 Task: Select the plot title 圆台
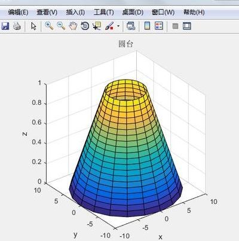(x=125, y=44)
